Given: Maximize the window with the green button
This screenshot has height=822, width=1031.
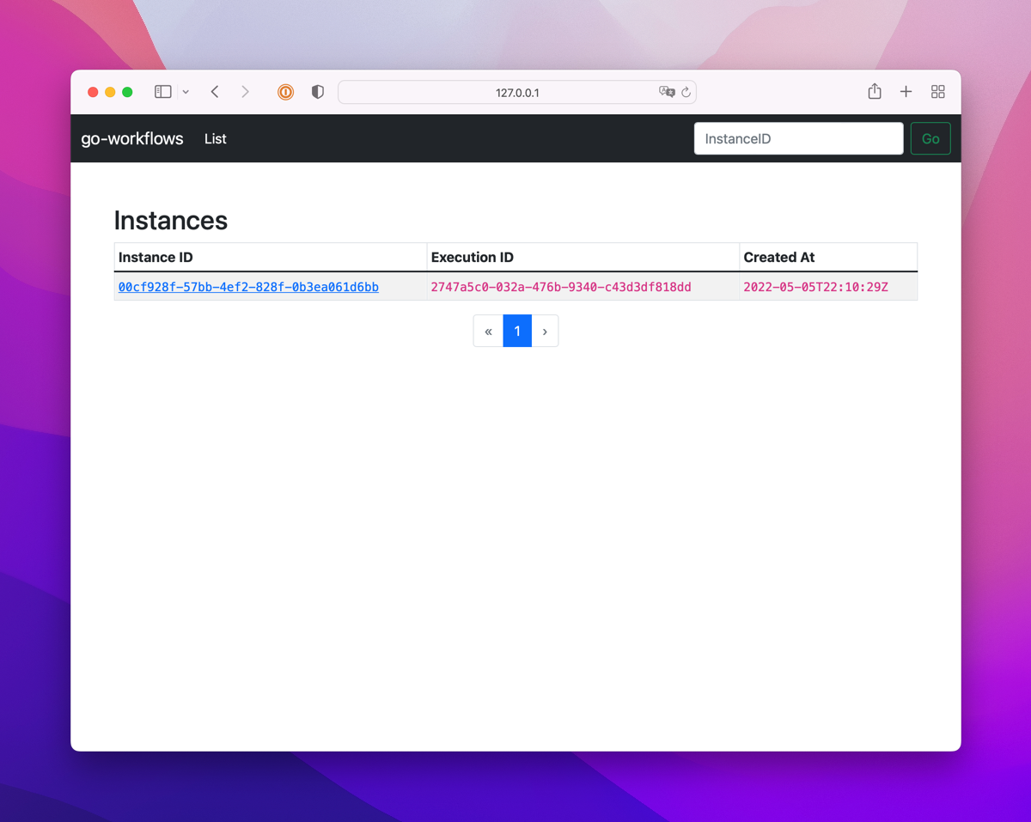Looking at the screenshot, I should click(127, 92).
